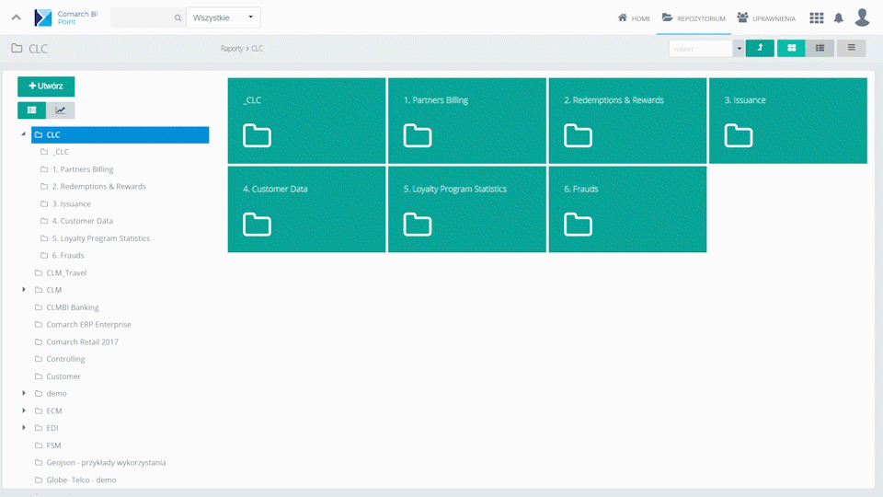Image resolution: width=883 pixels, height=497 pixels.
Task: Click the Raporty breadcrumb link
Action: click(231, 48)
